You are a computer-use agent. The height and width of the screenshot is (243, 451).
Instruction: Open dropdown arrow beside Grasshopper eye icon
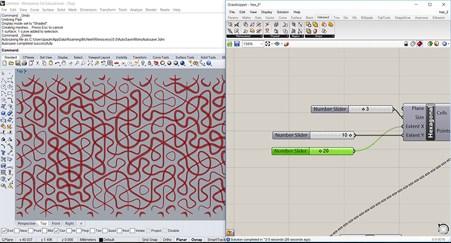[x=281, y=44]
